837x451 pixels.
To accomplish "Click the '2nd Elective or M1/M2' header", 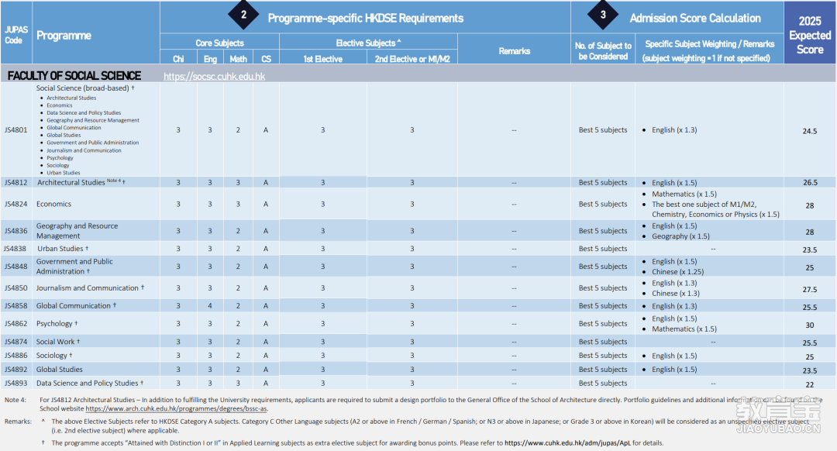I will coord(412,59).
